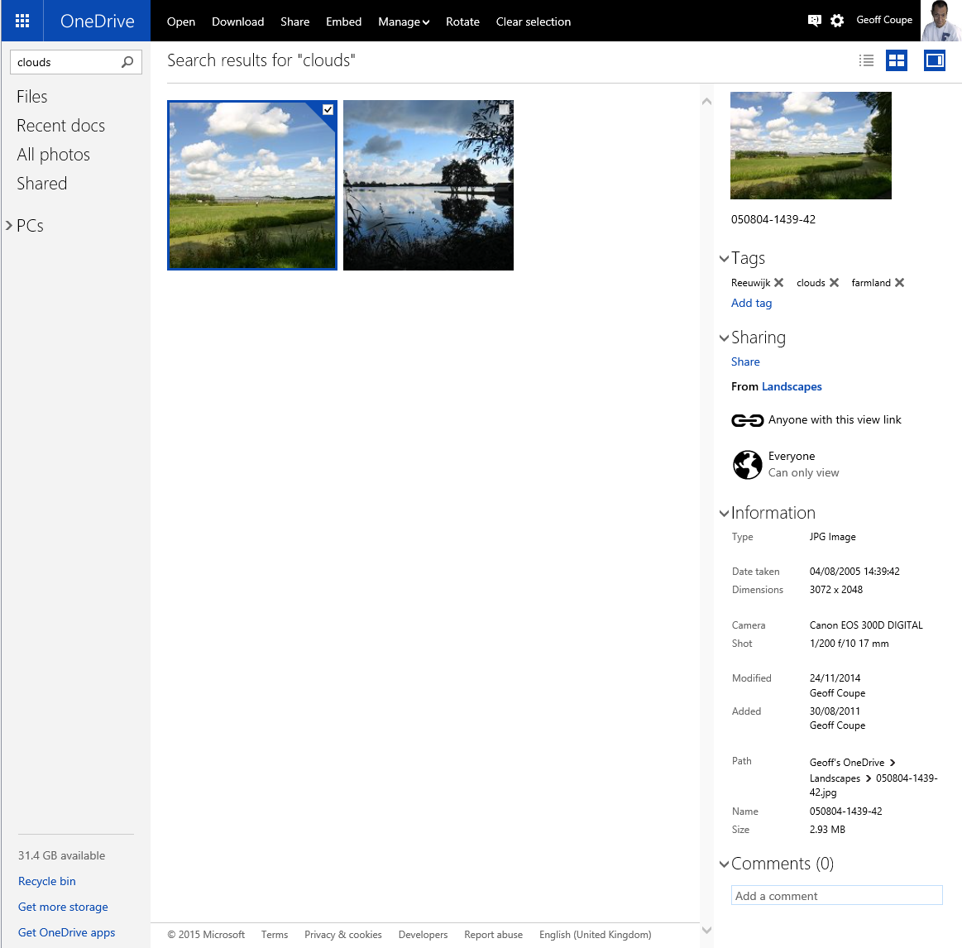
Task: Open the messaging chat icon
Action: pos(814,21)
